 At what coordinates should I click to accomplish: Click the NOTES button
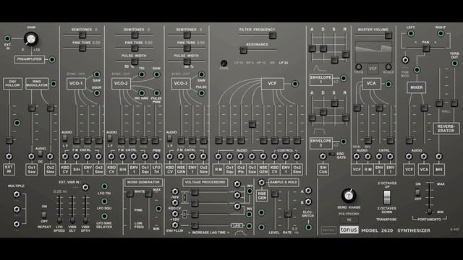click(328, 230)
